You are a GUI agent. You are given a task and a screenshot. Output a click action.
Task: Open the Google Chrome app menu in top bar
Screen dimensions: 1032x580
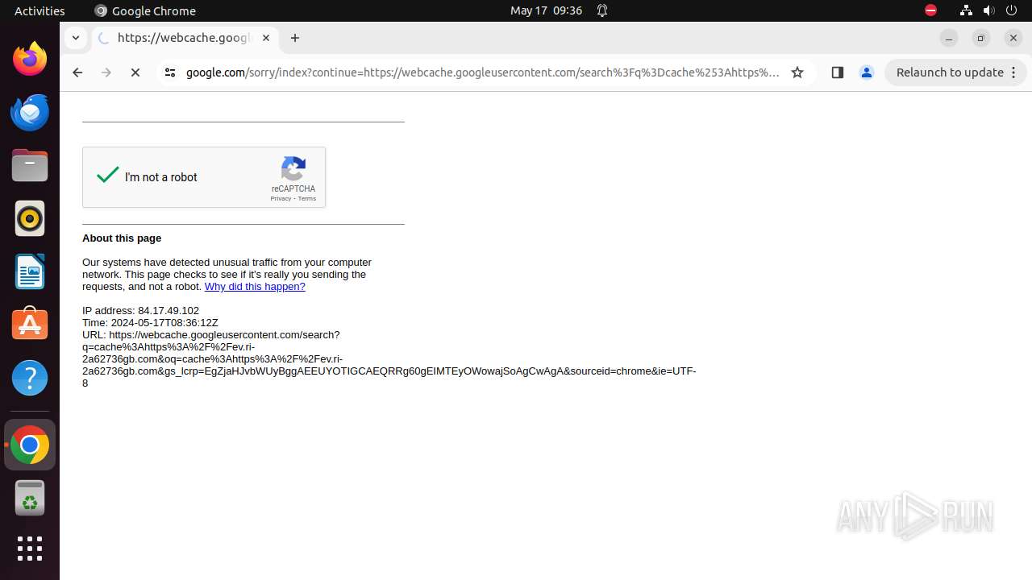(145, 10)
